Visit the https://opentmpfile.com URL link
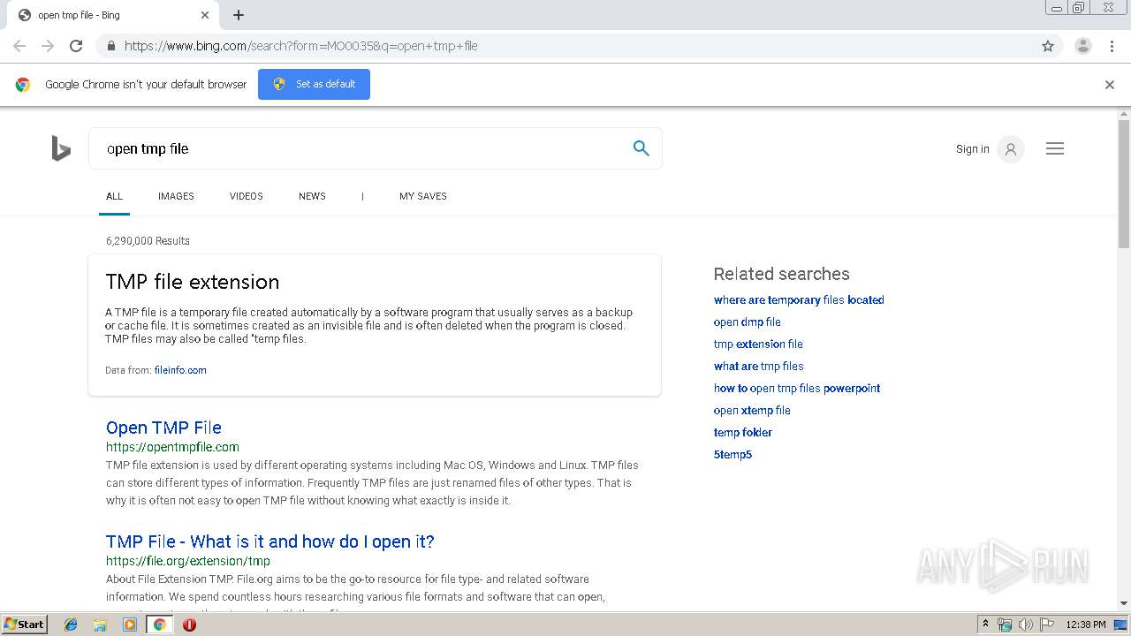1131x636 pixels. coord(172,447)
